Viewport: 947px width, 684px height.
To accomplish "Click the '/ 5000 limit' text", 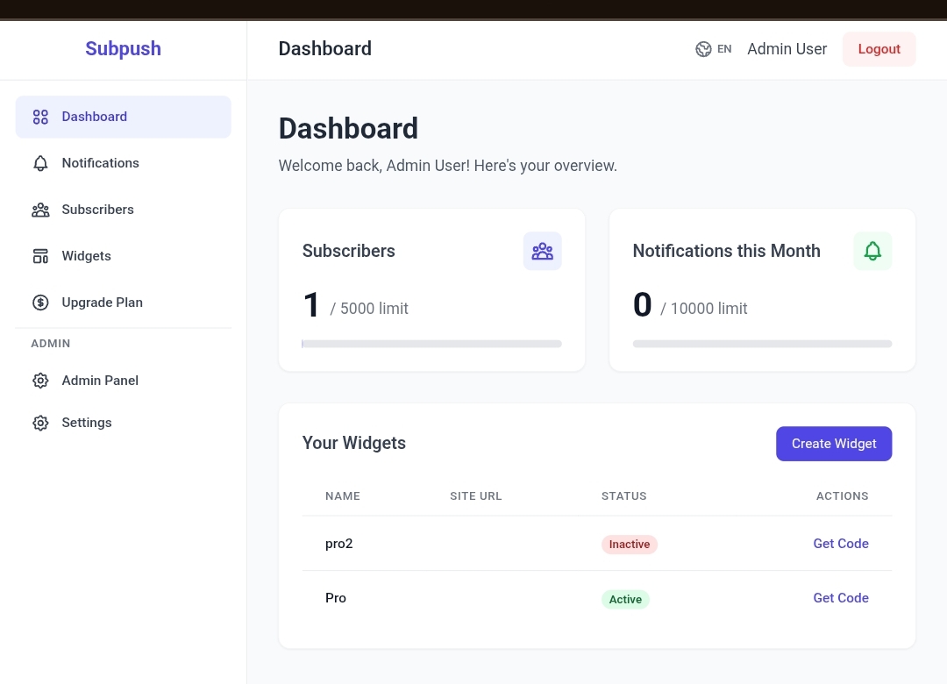I will point(369,309).
